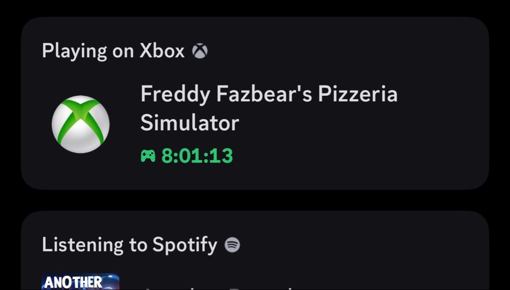Screen dimensions: 510x290
Task: Tap the word Simulator in the game title
Action: 190,123
